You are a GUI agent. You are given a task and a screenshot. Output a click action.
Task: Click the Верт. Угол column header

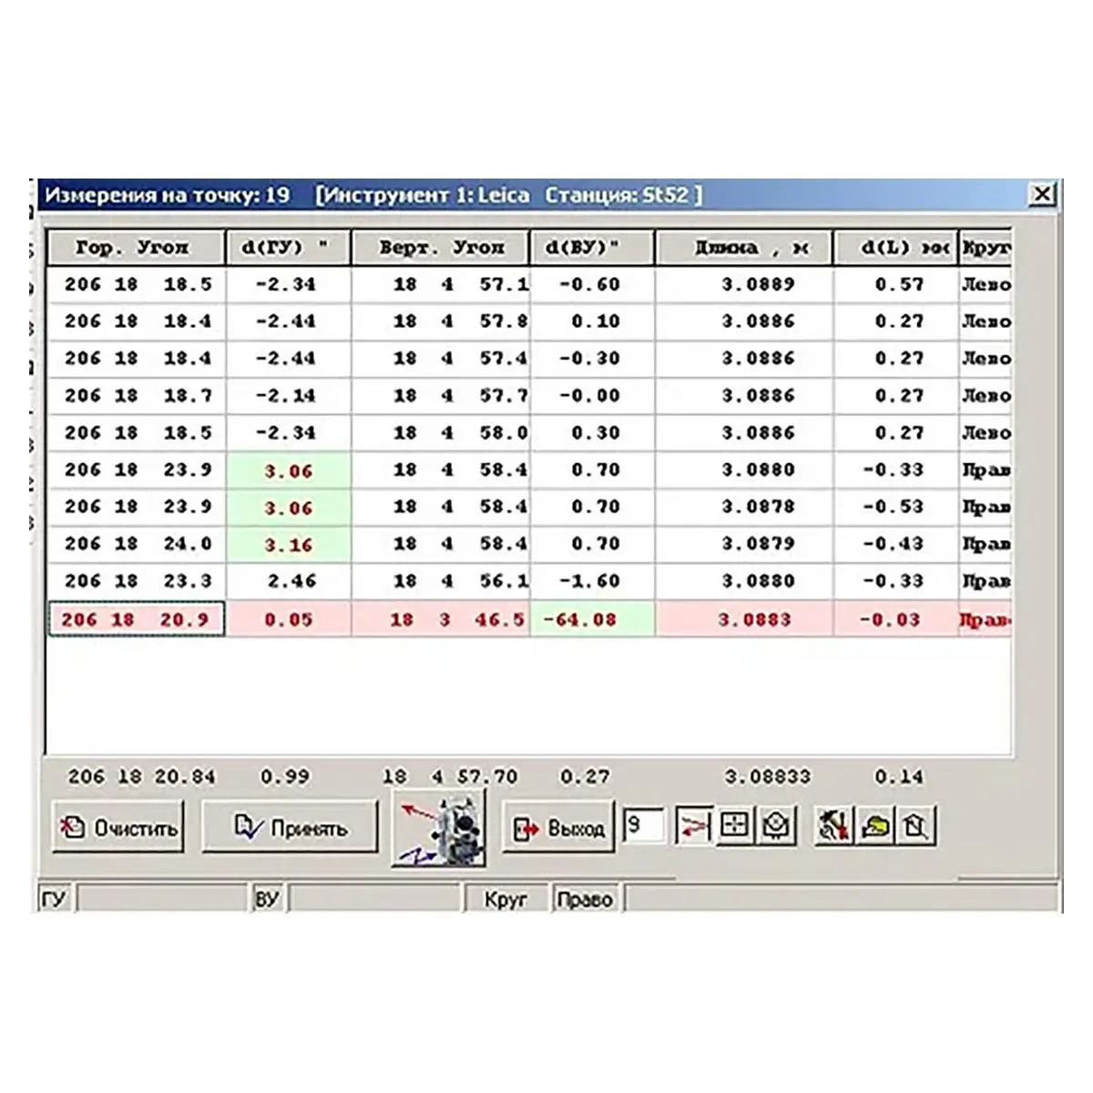(441, 248)
